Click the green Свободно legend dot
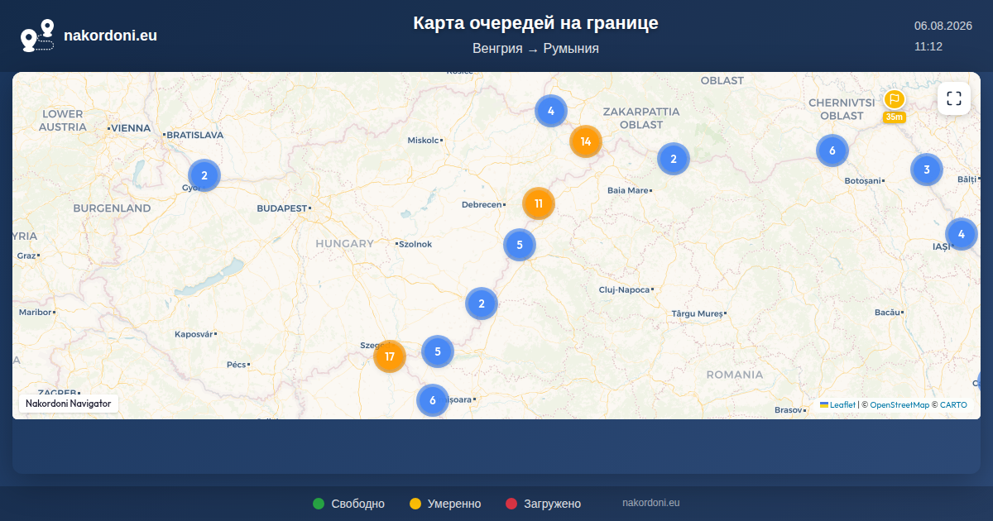993x521 pixels. coord(319,504)
